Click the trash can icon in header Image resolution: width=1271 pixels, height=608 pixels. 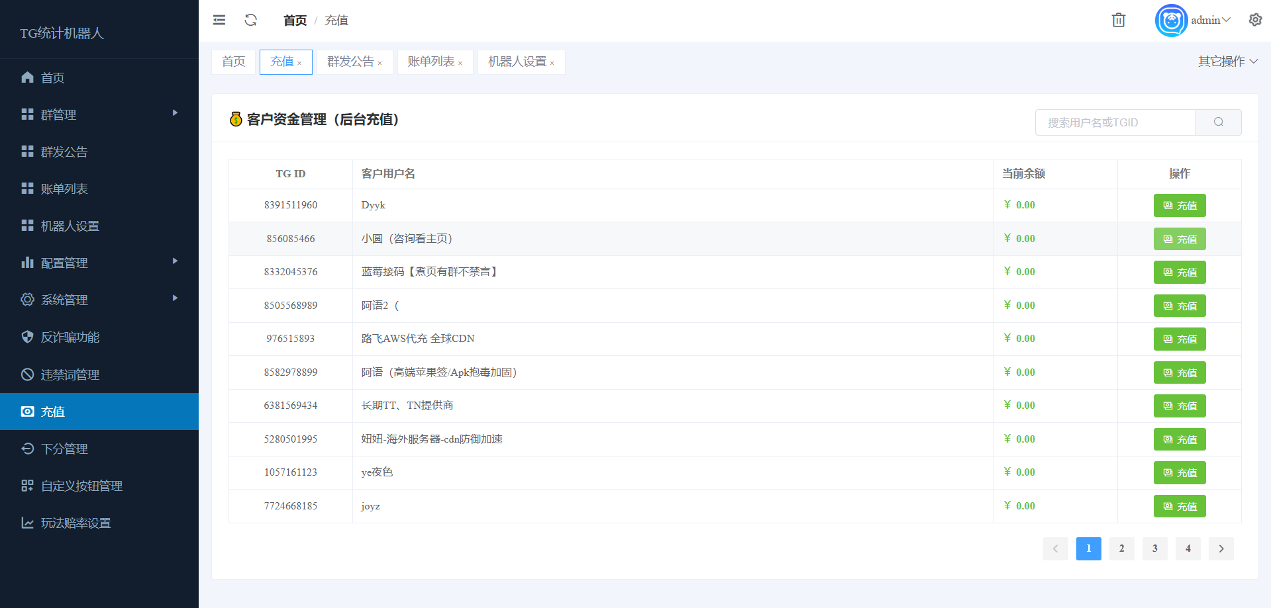click(1118, 21)
